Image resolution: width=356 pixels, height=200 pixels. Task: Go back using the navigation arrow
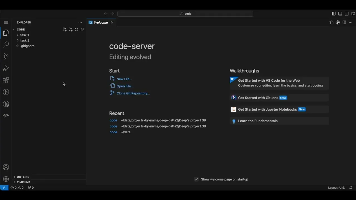point(106,14)
